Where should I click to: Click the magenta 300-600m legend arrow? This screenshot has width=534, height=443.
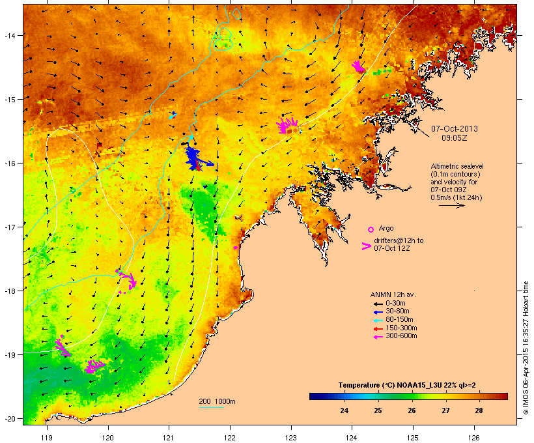point(378,337)
